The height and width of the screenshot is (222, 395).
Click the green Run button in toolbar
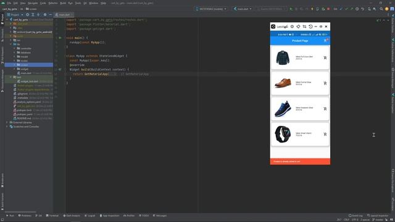point(291,9)
